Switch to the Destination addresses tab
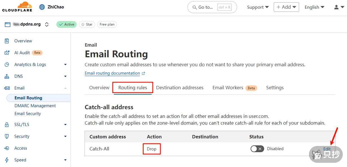The width and height of the screenshot is (347, 167). click(x=180, y=88)
